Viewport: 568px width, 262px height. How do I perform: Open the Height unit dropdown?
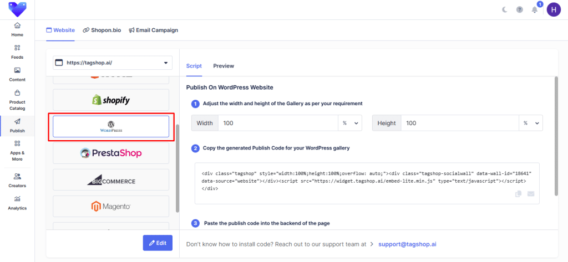(x=531, y=123)
